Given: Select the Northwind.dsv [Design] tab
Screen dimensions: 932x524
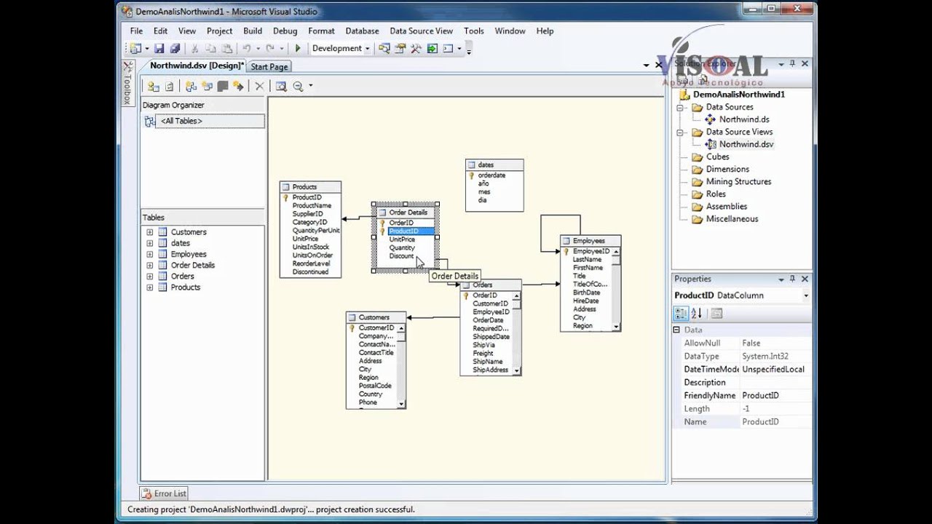Looking at the screenshot, I should click(x=195, y=65).
